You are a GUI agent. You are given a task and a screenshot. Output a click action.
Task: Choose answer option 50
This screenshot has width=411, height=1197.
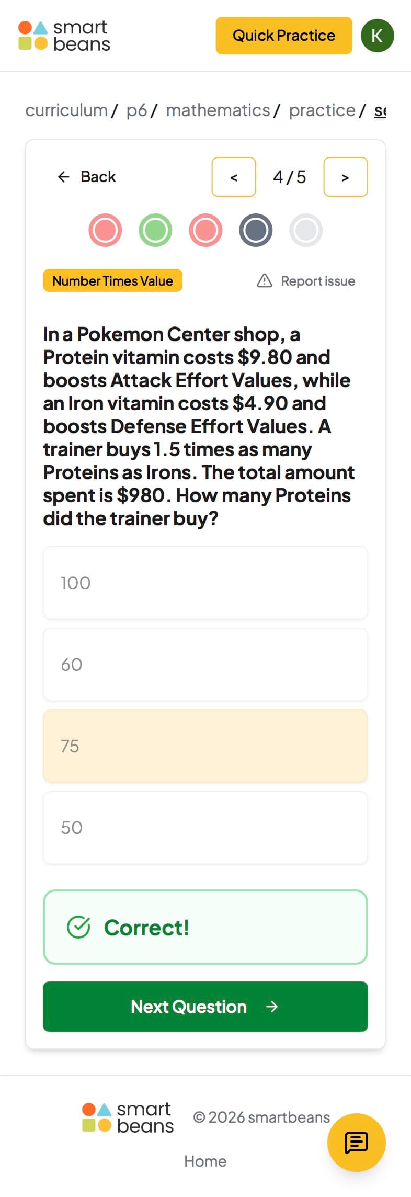pyautogui.click(x=205, y=828)
